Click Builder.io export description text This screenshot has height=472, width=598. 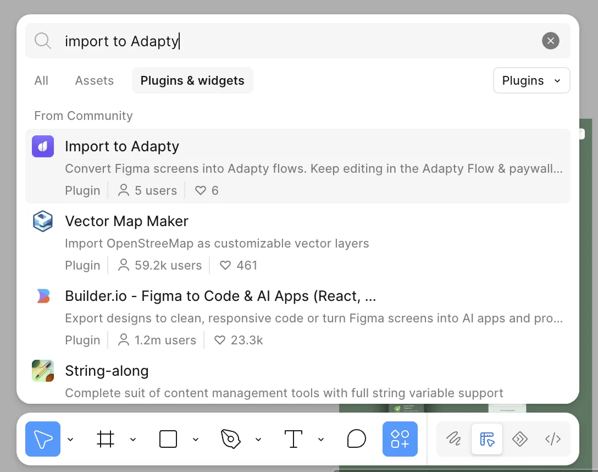point(314,318)
